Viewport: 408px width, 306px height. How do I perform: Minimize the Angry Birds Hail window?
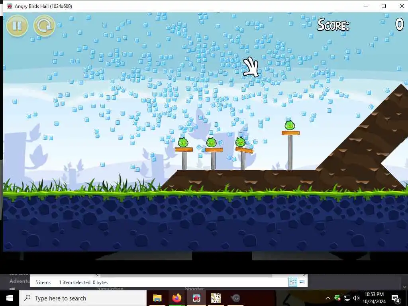[366, 6]
